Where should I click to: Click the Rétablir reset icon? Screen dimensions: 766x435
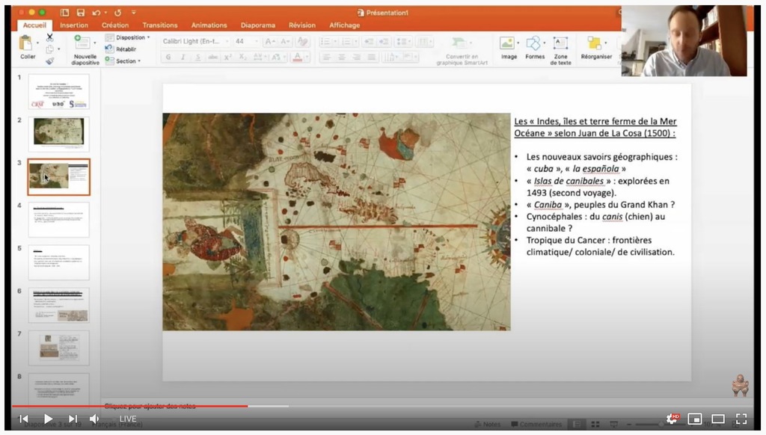point(109,49)
